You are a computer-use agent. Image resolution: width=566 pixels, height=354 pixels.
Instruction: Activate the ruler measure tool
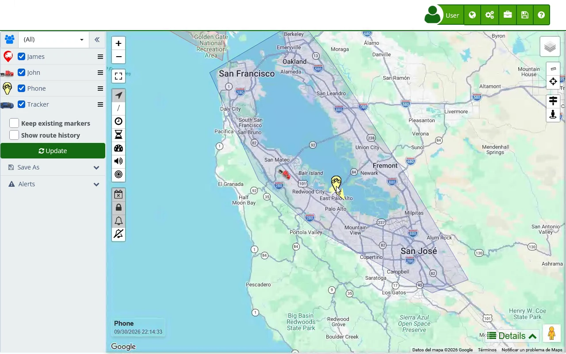point(553,69)
